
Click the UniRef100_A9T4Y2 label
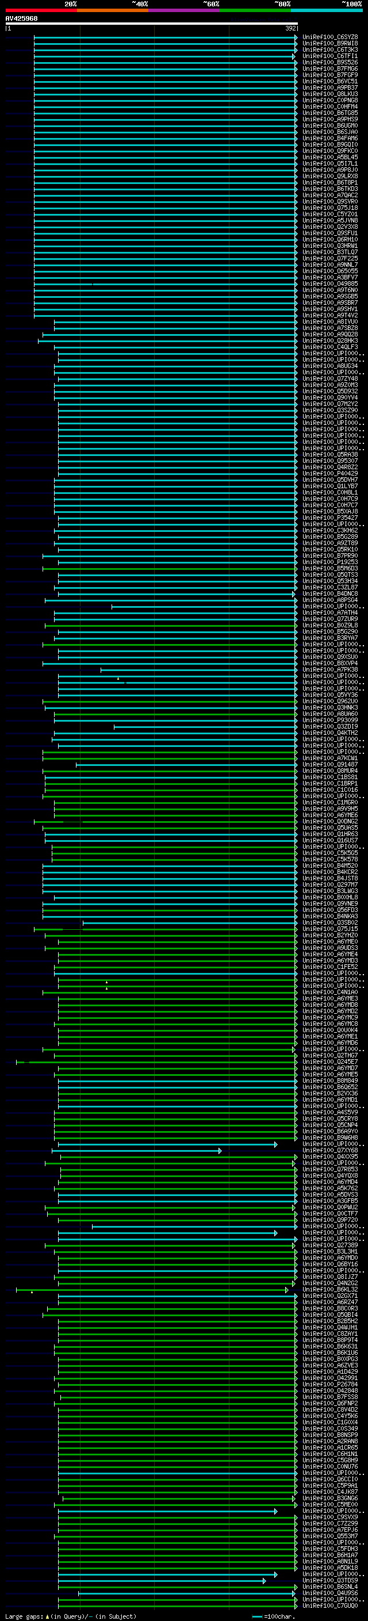tap(330, 315)
